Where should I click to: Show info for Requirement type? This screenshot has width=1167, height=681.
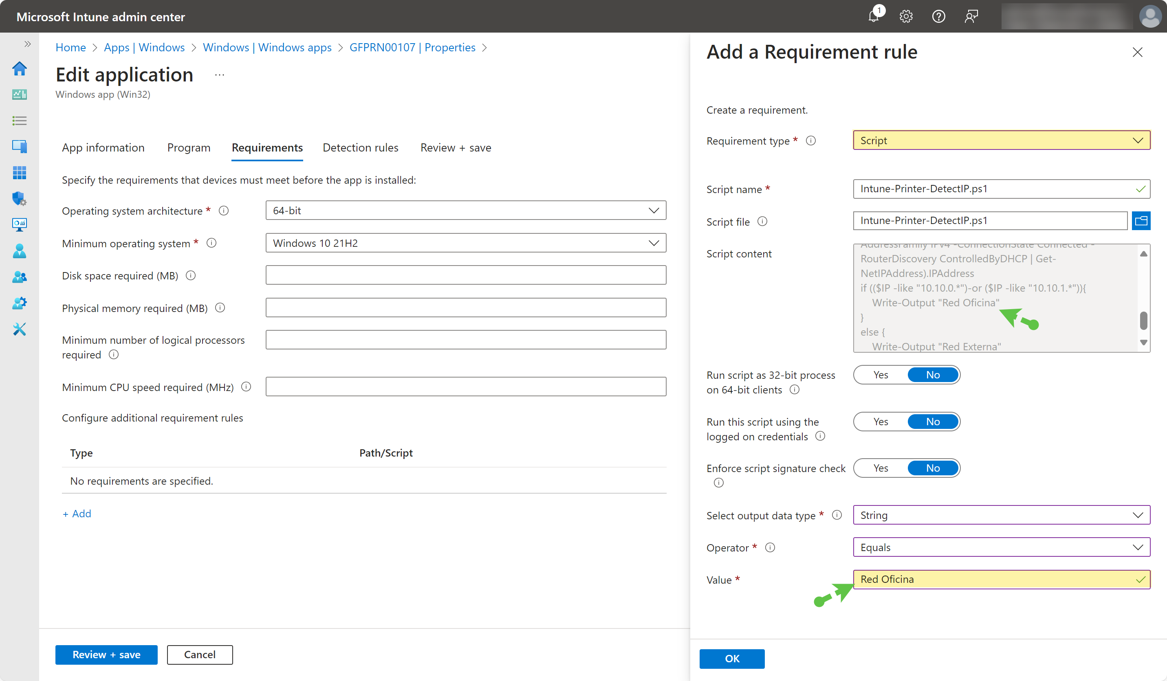[810, 141]
